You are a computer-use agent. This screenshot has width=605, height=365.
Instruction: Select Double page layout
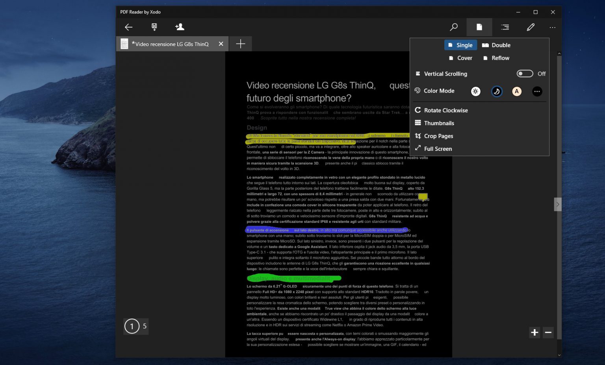(x=496, y=45)
